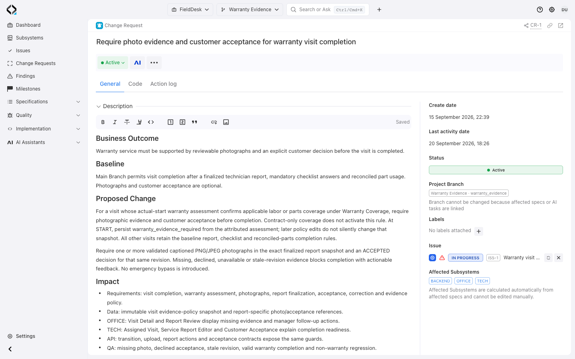
Task: Insert block quote
Action: (x=194, y=122)
